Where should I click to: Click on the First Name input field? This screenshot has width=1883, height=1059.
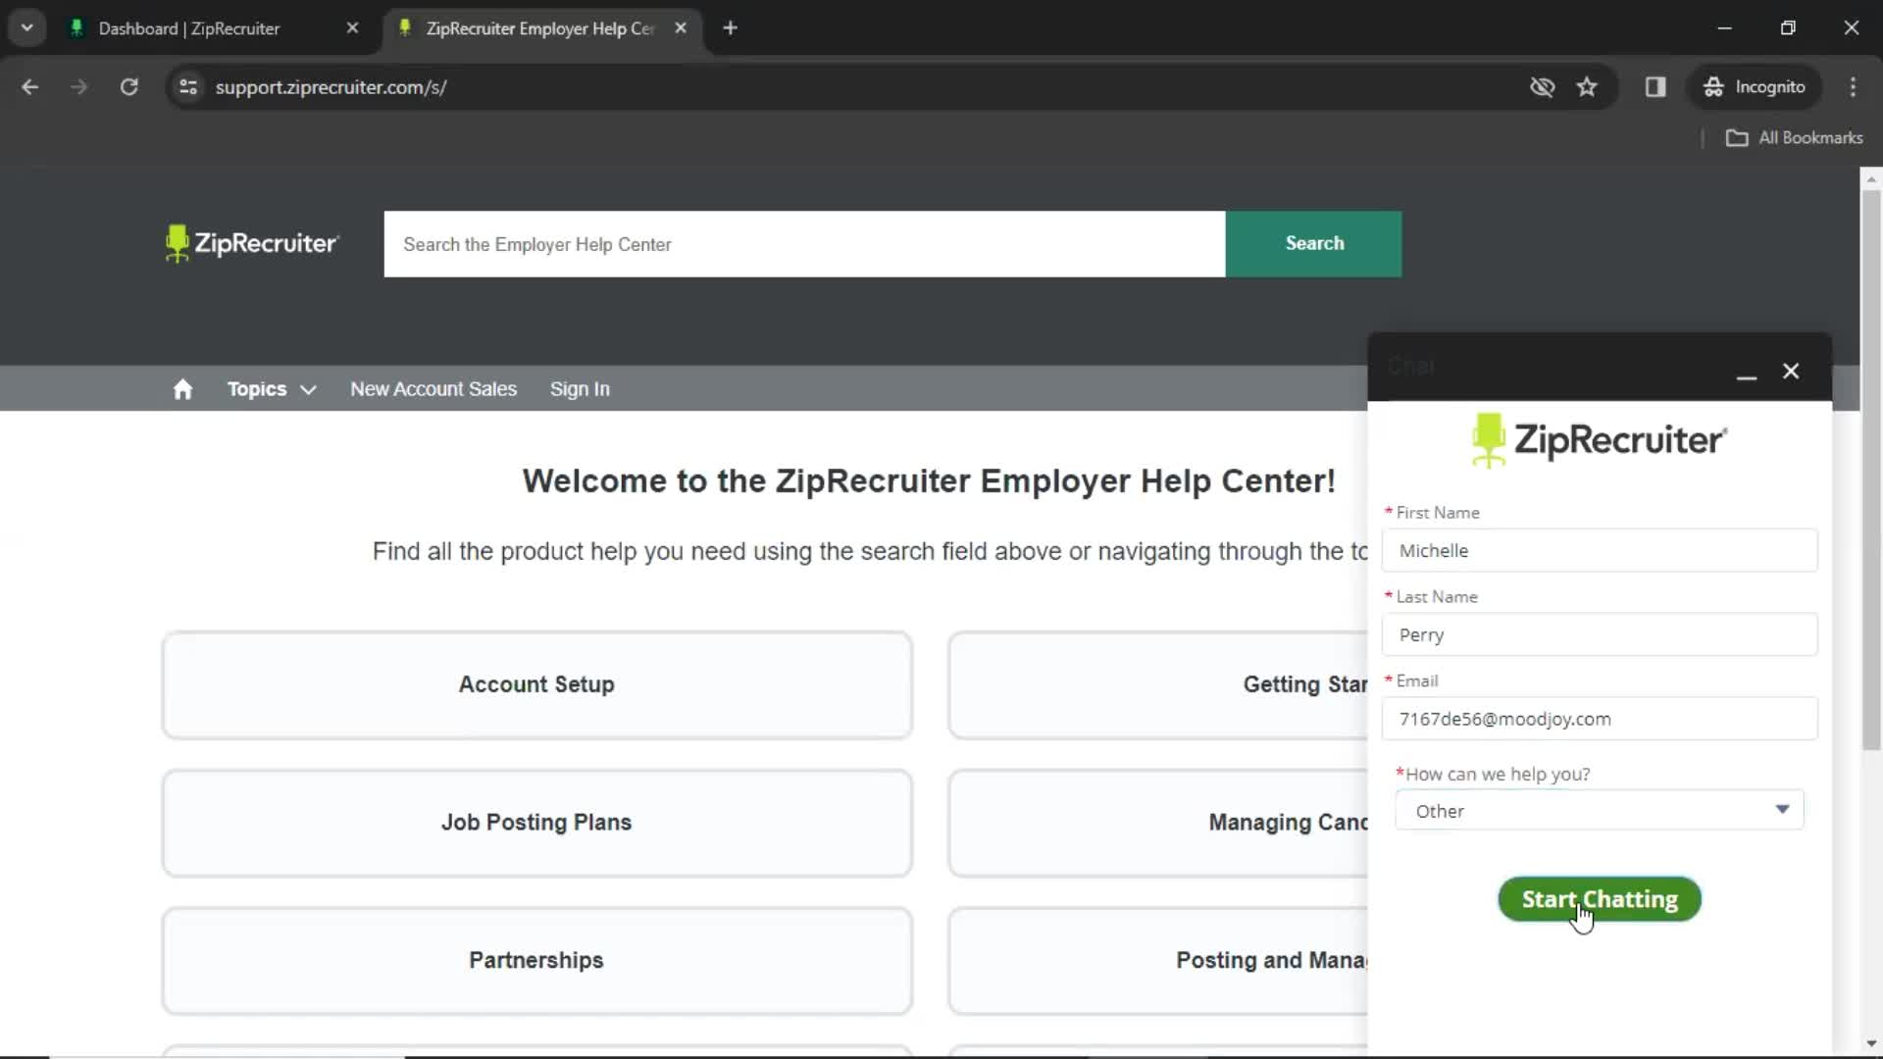1602,551
